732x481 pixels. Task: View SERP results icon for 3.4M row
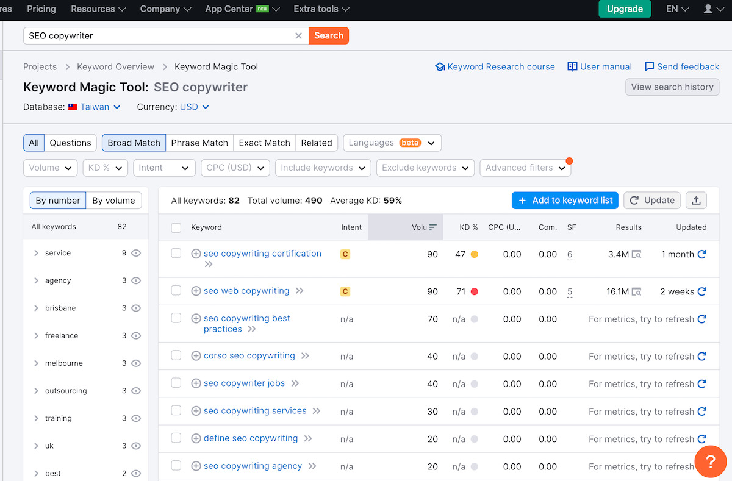(x=636, y=254)
